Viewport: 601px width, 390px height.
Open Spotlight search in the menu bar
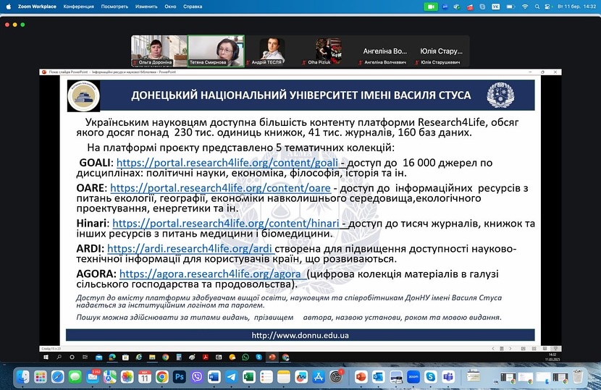[x=537, y=7]
